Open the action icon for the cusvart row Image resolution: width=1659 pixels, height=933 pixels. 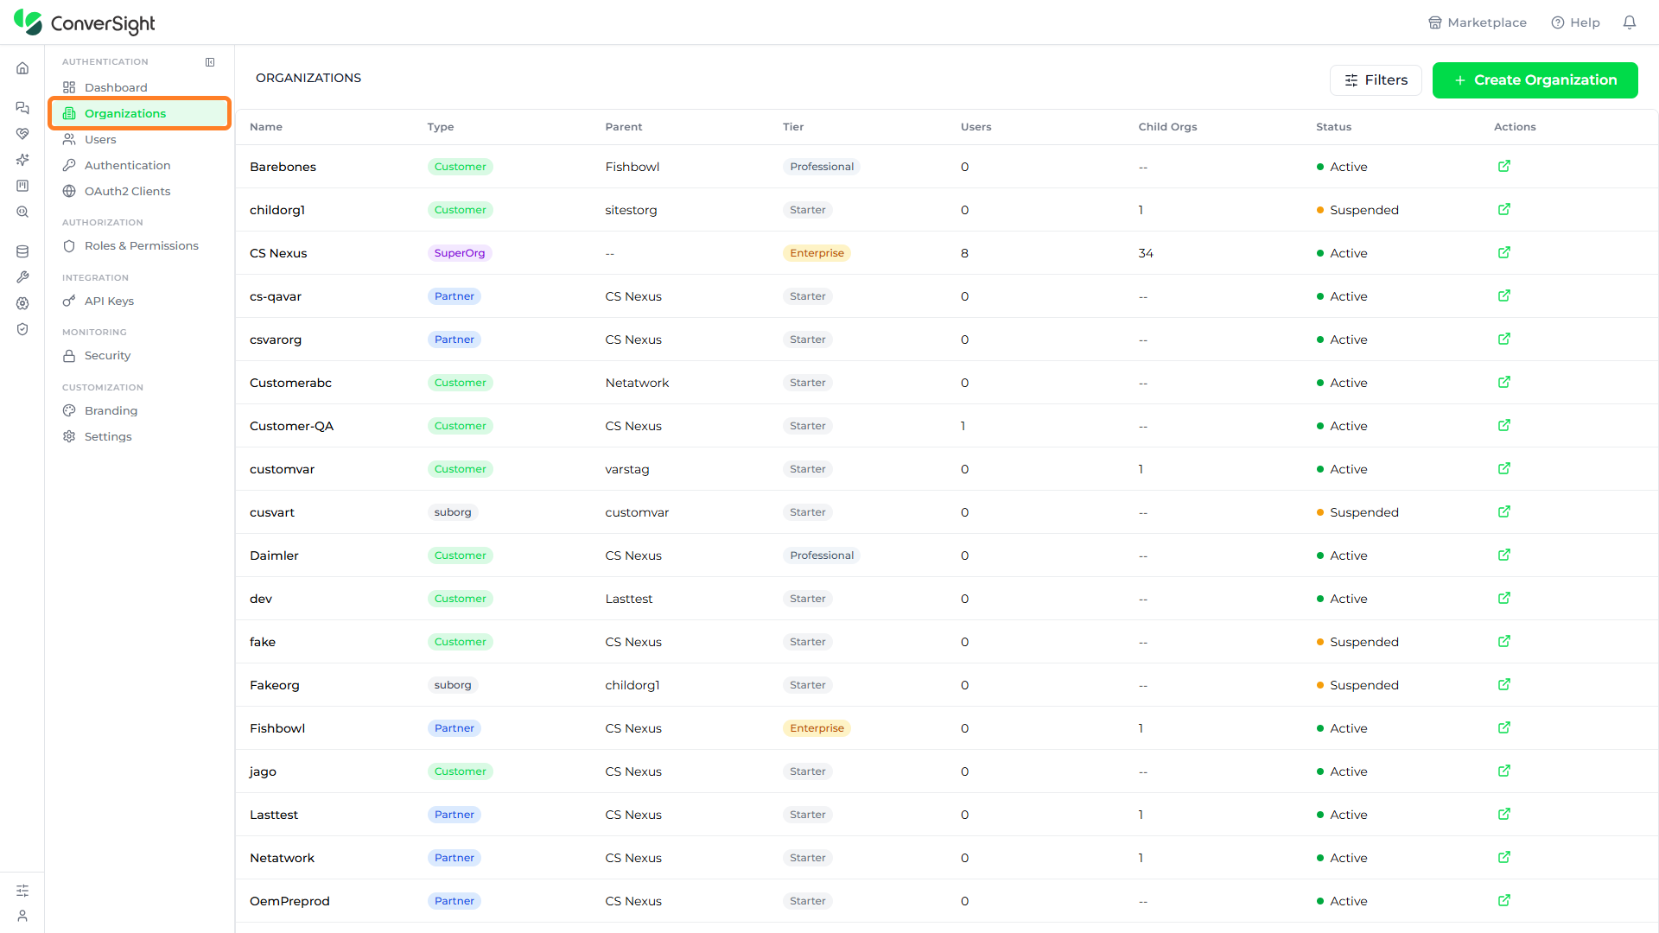[1504, 511]
